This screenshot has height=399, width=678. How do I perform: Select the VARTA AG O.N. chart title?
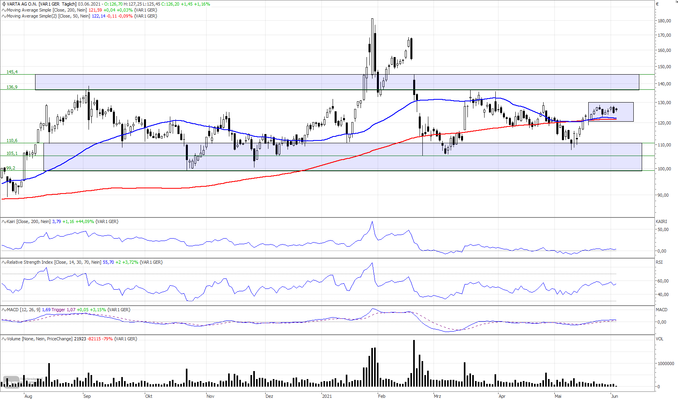pos(22,4)
